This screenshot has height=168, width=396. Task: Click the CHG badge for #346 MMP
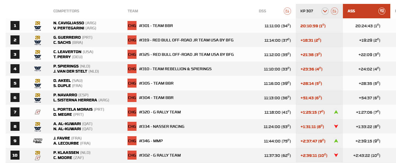pos(132,141)
